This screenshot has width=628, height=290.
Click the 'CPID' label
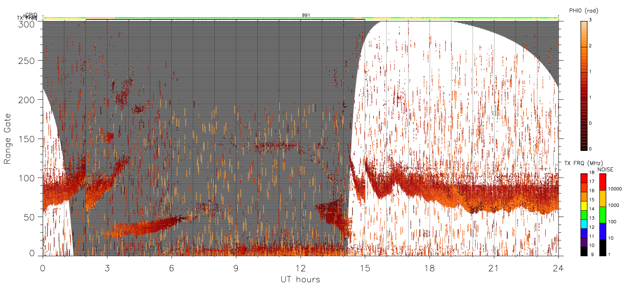tap(31, 15)
